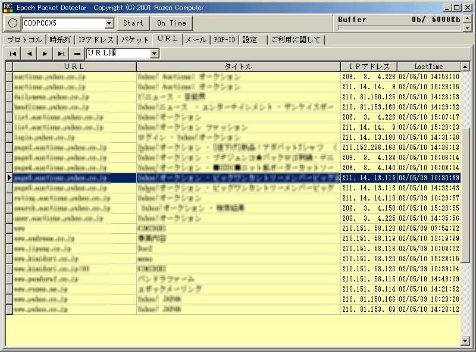Click IP cell 210.151. 58.119
The height and width of the screenshot is (357, 476).
369,239
